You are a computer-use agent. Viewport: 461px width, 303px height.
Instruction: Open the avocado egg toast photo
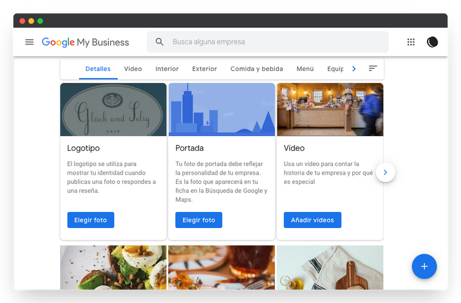coord(113,267)
